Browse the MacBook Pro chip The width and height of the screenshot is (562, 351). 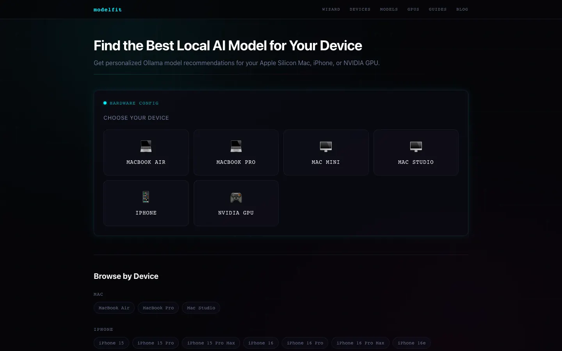pyautogui.click(x=158, y=308)
